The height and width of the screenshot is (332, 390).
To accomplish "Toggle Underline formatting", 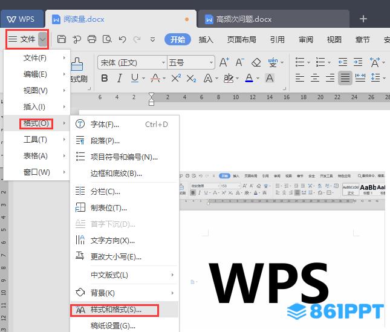I will pyautogui.click(x=135, y=79).
